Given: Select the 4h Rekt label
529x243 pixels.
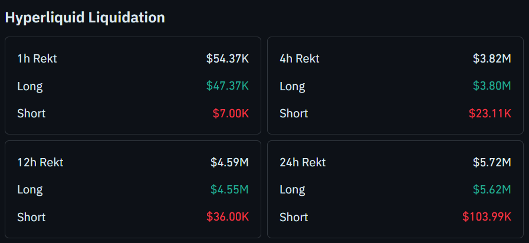Looking at the screenshot, I should (300, 58).
